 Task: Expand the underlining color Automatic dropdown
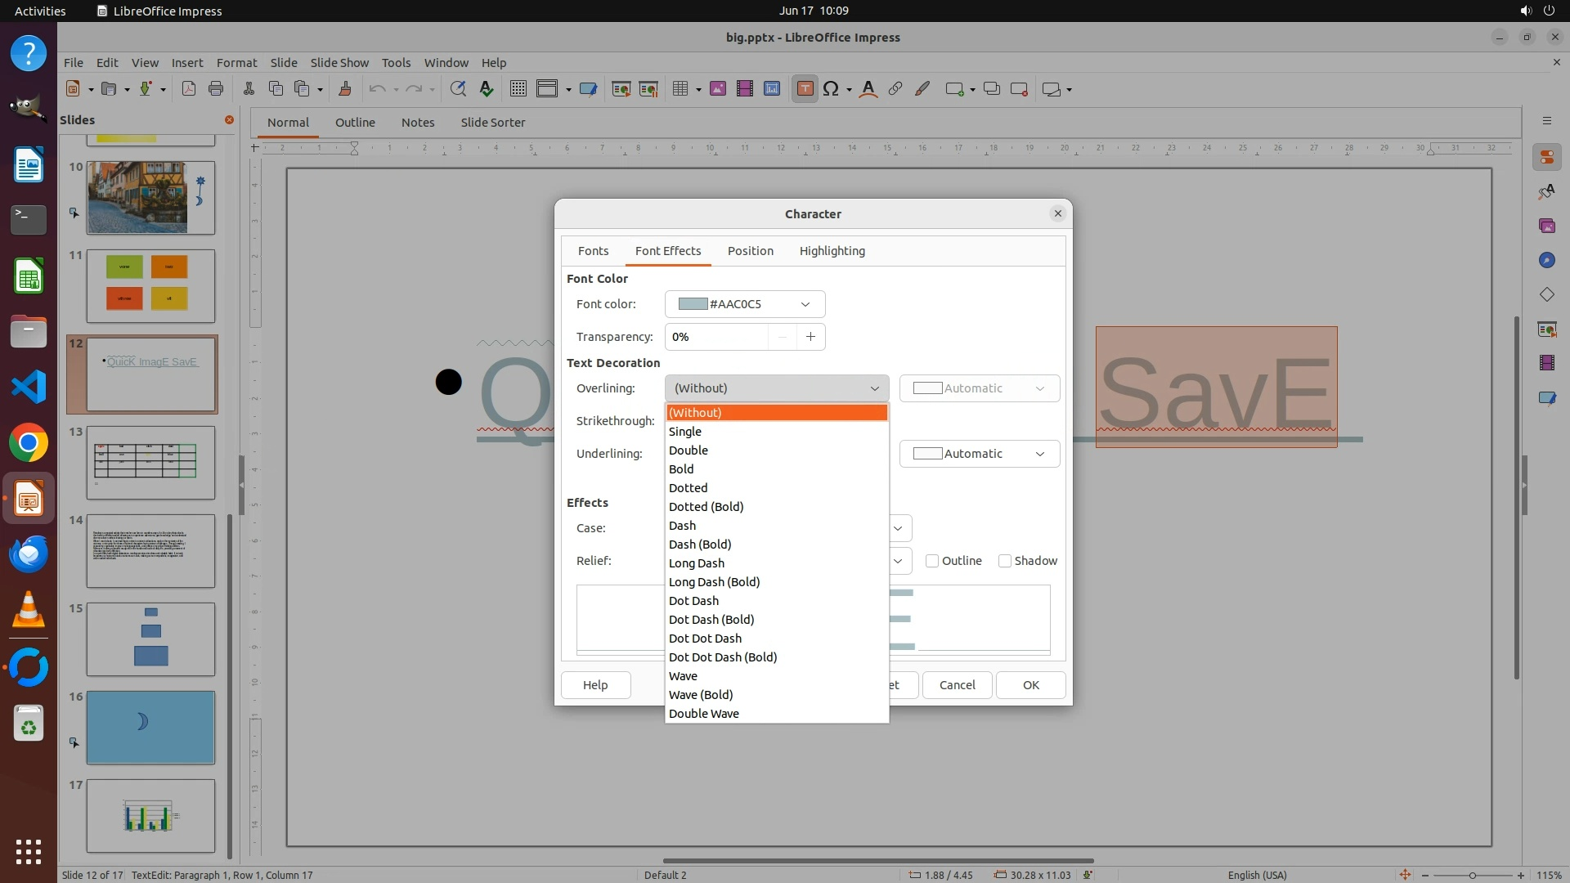tap(979, 454)
